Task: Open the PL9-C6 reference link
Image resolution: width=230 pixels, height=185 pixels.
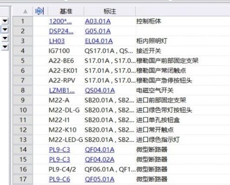Action: pyautogui.click(x=59, y=179)
